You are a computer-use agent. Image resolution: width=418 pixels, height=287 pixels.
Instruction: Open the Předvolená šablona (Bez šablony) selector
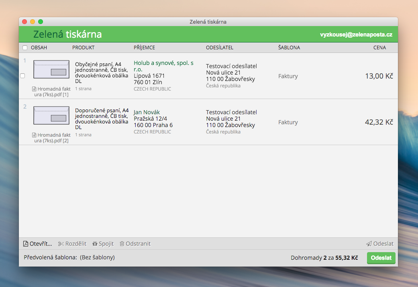(x=97, y=257)
